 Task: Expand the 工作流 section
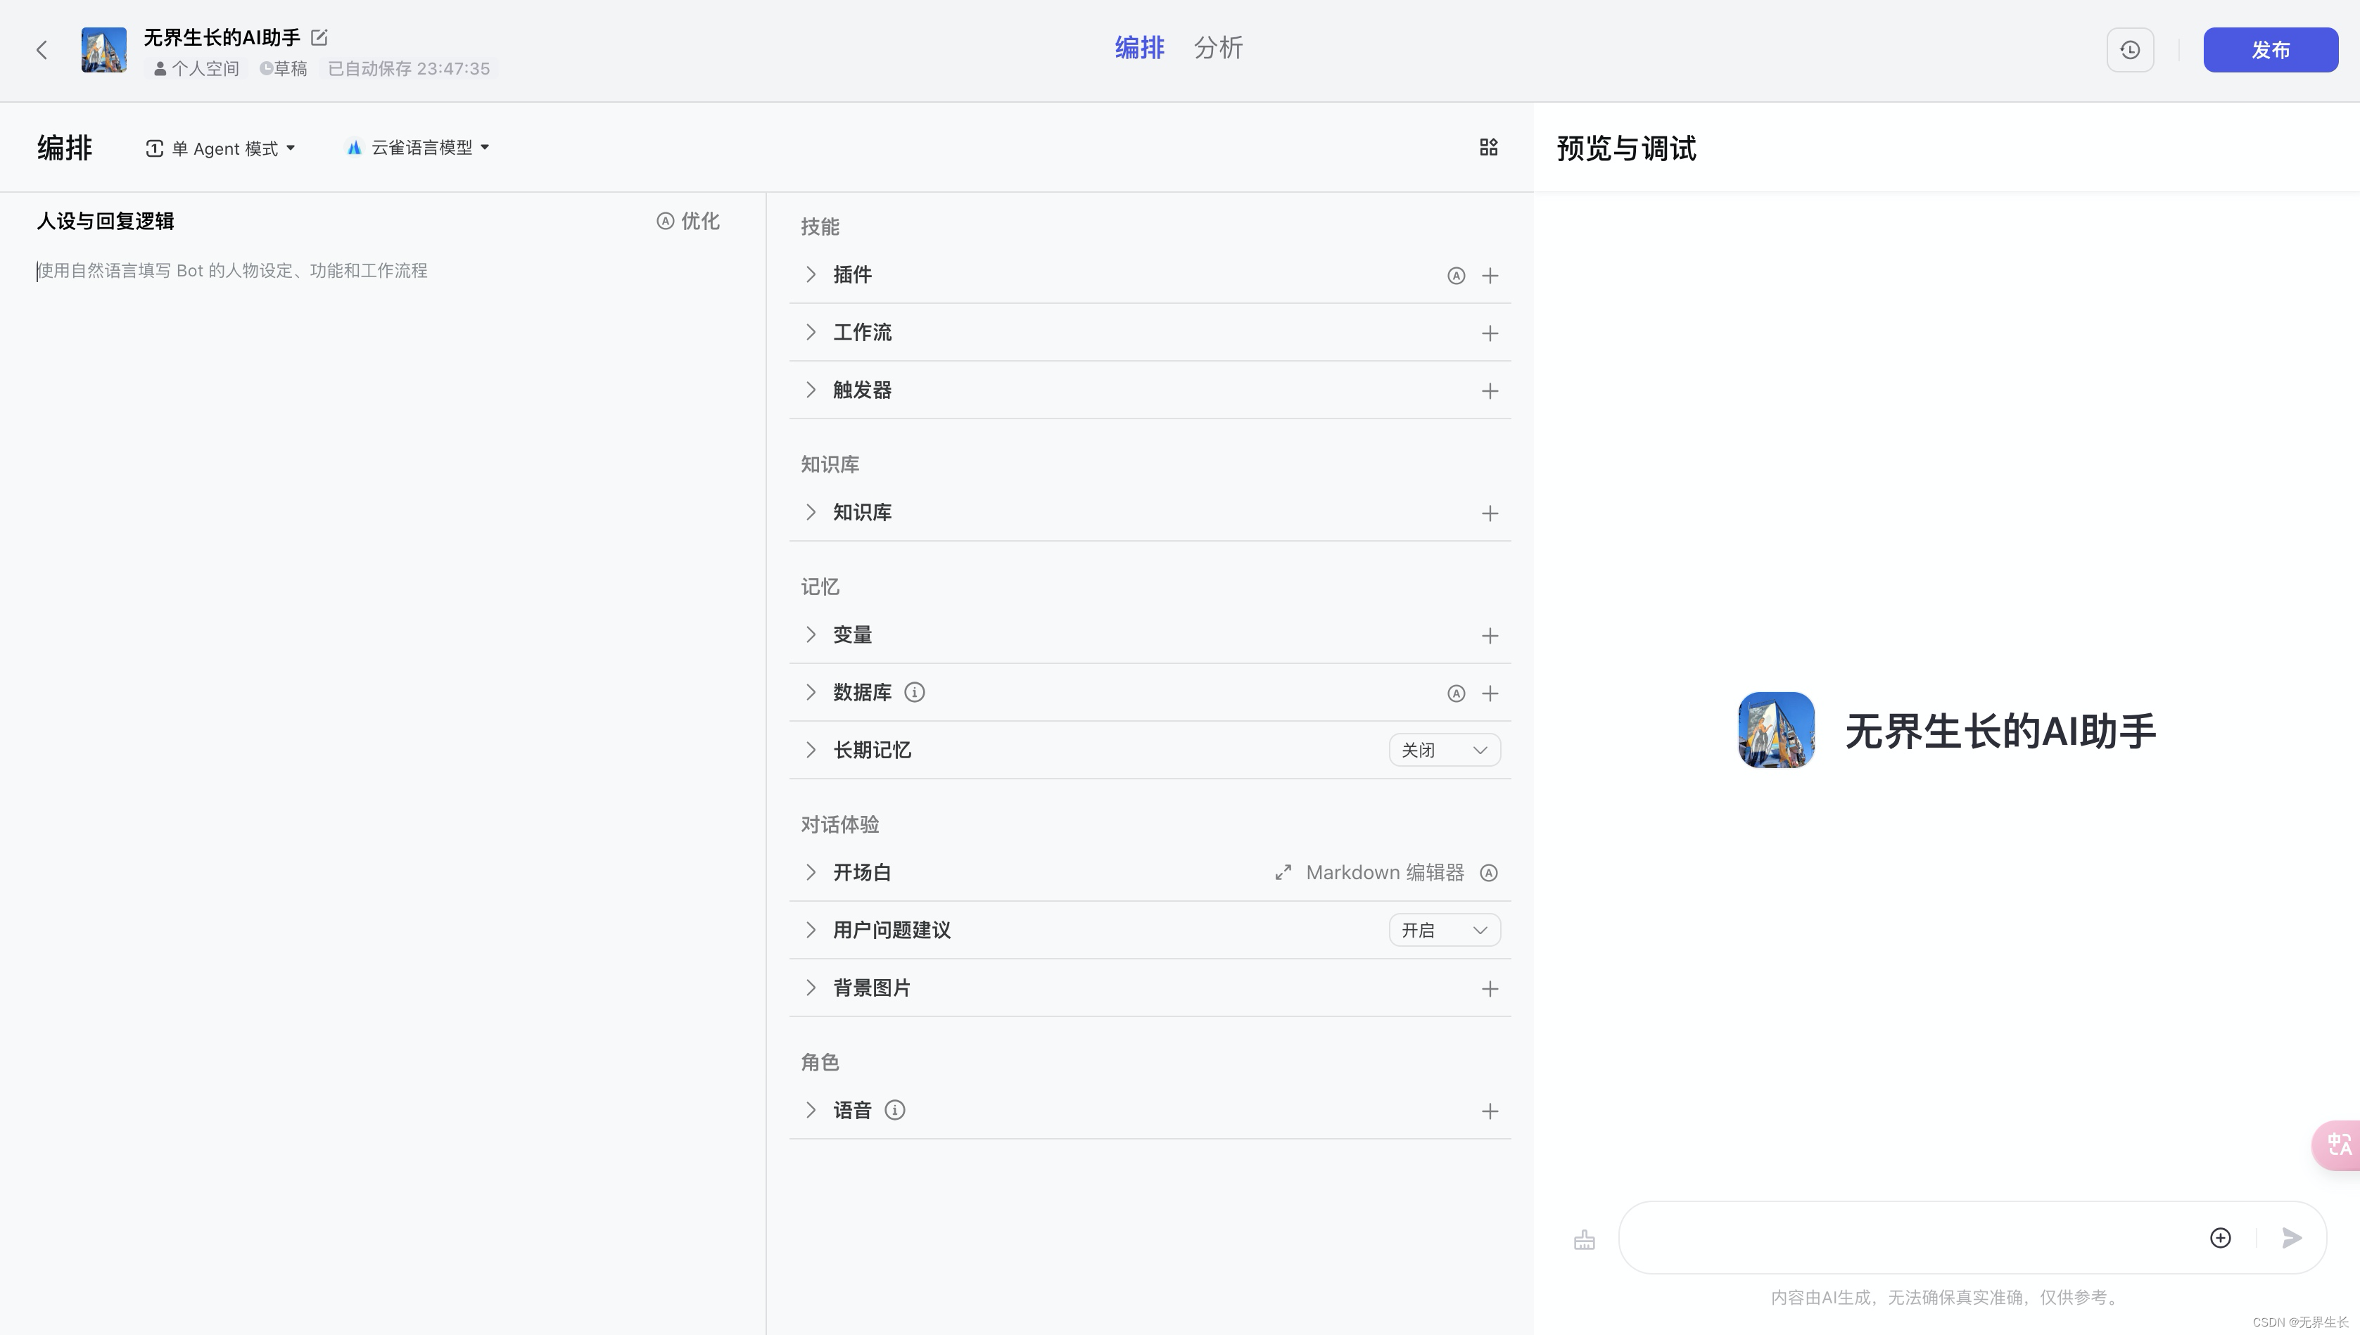point(810,333)
